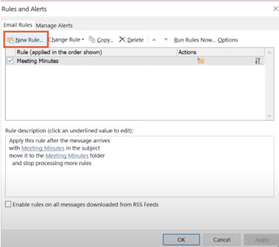
Task: Edit the Meeting Minutes folder link
Action: [67, 156]
